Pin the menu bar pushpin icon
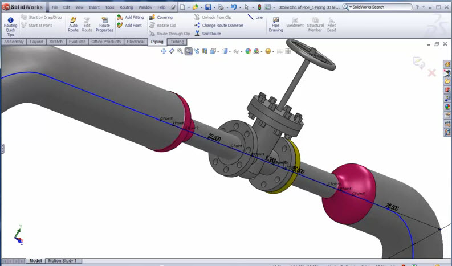 [x=173, y=7]
